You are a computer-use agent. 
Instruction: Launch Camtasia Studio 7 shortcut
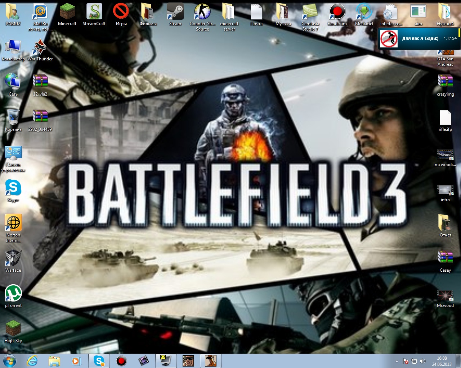310,17
